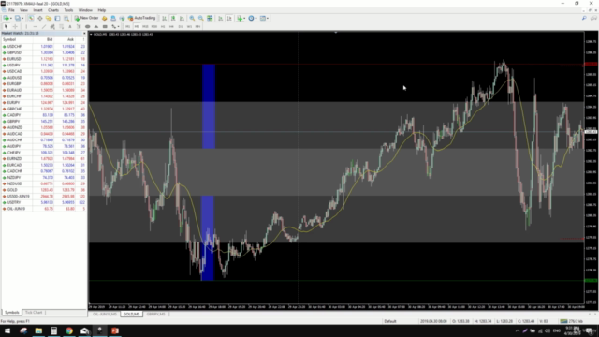Image resolution: width=599 pixels, height=337 pixels.
Task: Toggle the Terminal window icon
Action: 57,18
